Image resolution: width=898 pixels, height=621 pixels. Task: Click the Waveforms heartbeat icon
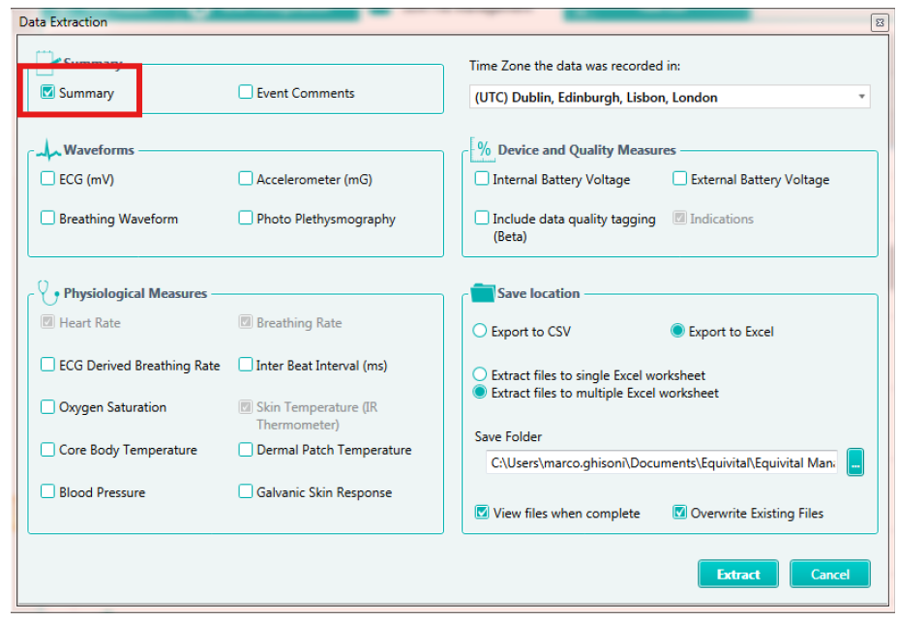[x=48, y=150]
